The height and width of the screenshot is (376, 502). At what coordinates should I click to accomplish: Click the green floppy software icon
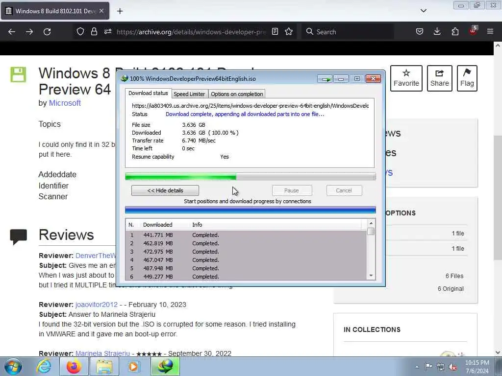pos(18,74)
